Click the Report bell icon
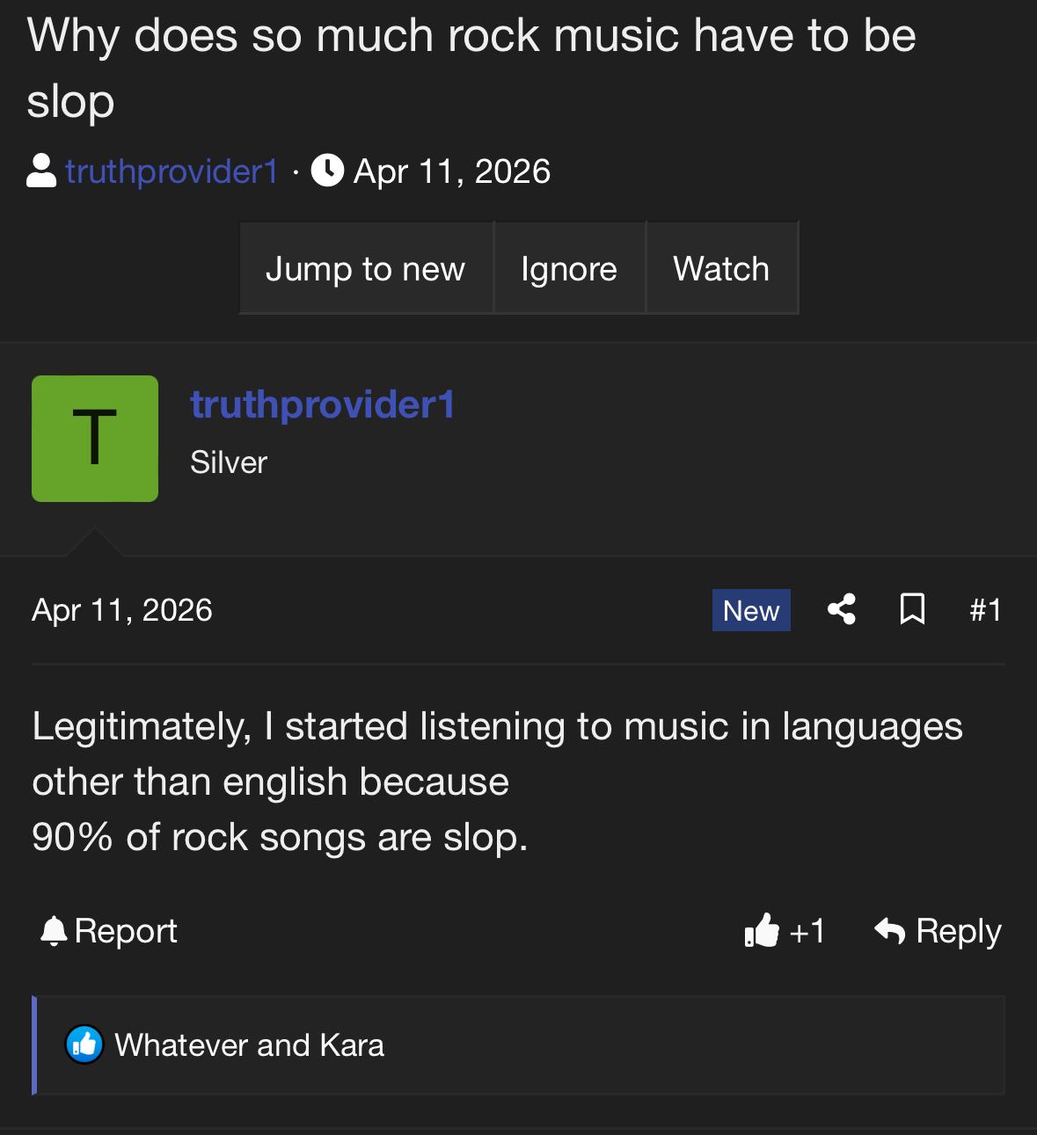 54,930
